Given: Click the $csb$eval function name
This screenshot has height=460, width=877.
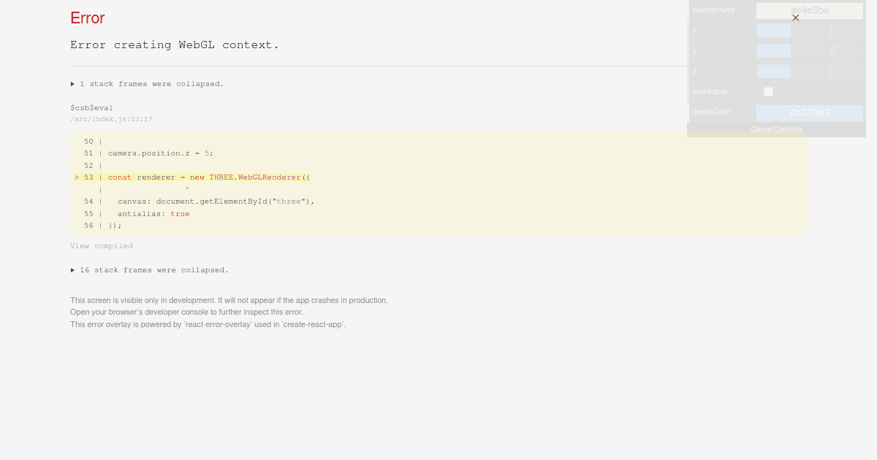Looking at the screenshot, I should point(91,108).
